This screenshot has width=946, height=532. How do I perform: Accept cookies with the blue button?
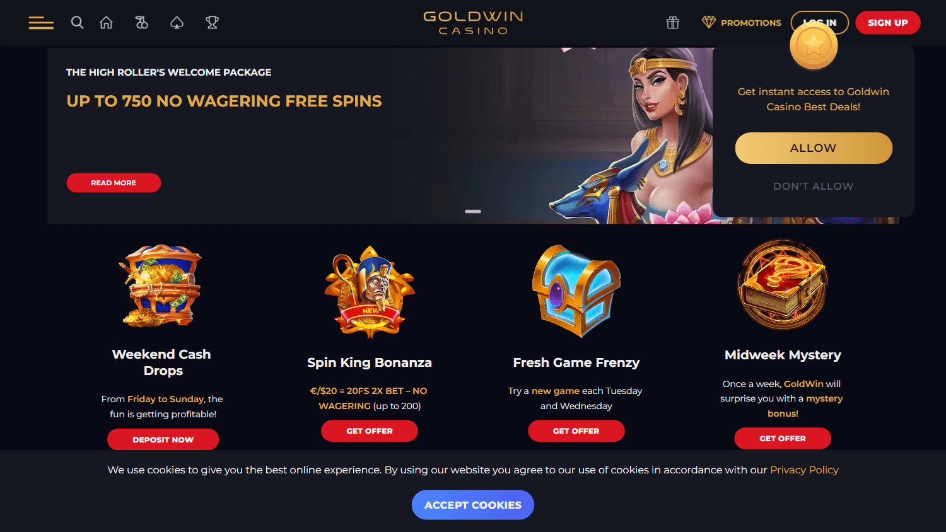pyautogui.click(x=473, y=505)
